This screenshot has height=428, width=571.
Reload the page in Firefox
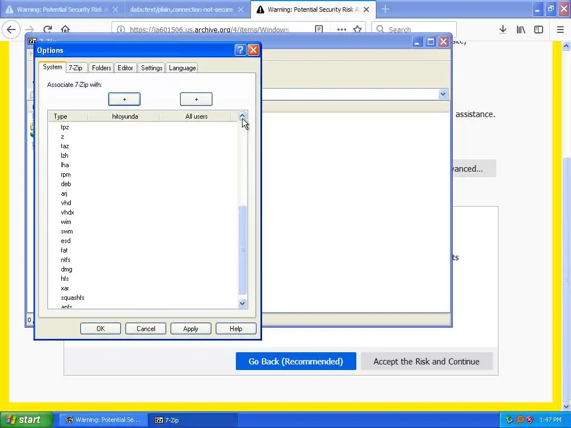coord(47,30)
